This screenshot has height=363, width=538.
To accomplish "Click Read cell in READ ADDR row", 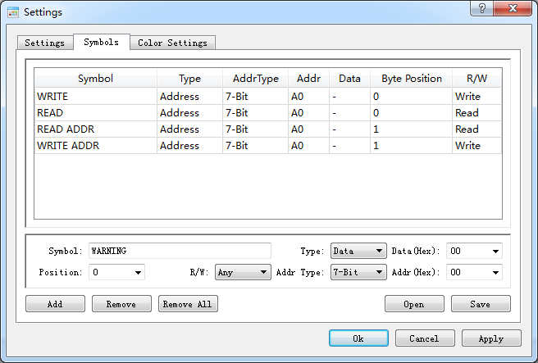I will click(477, 129).
